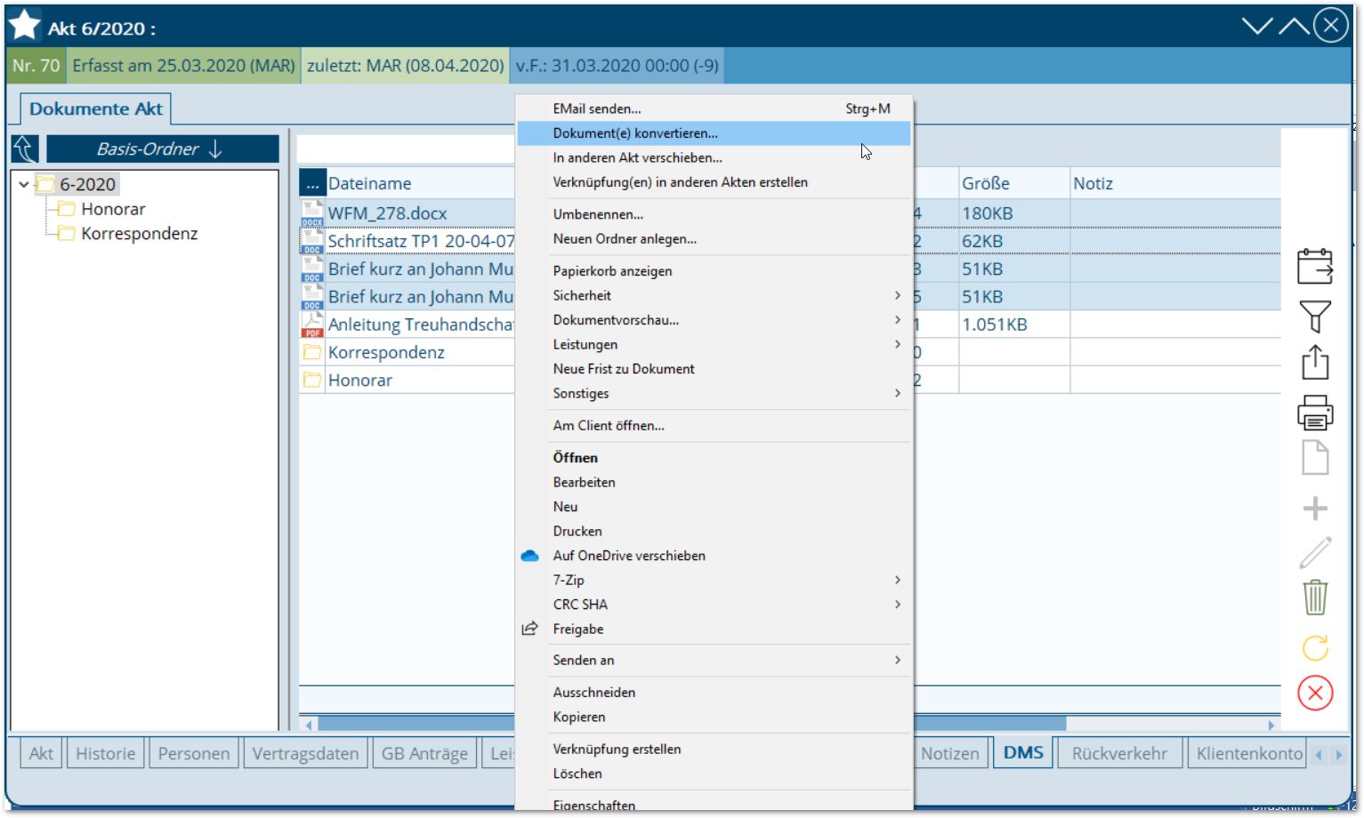Click the pencil edit icon

[1315, 552]
